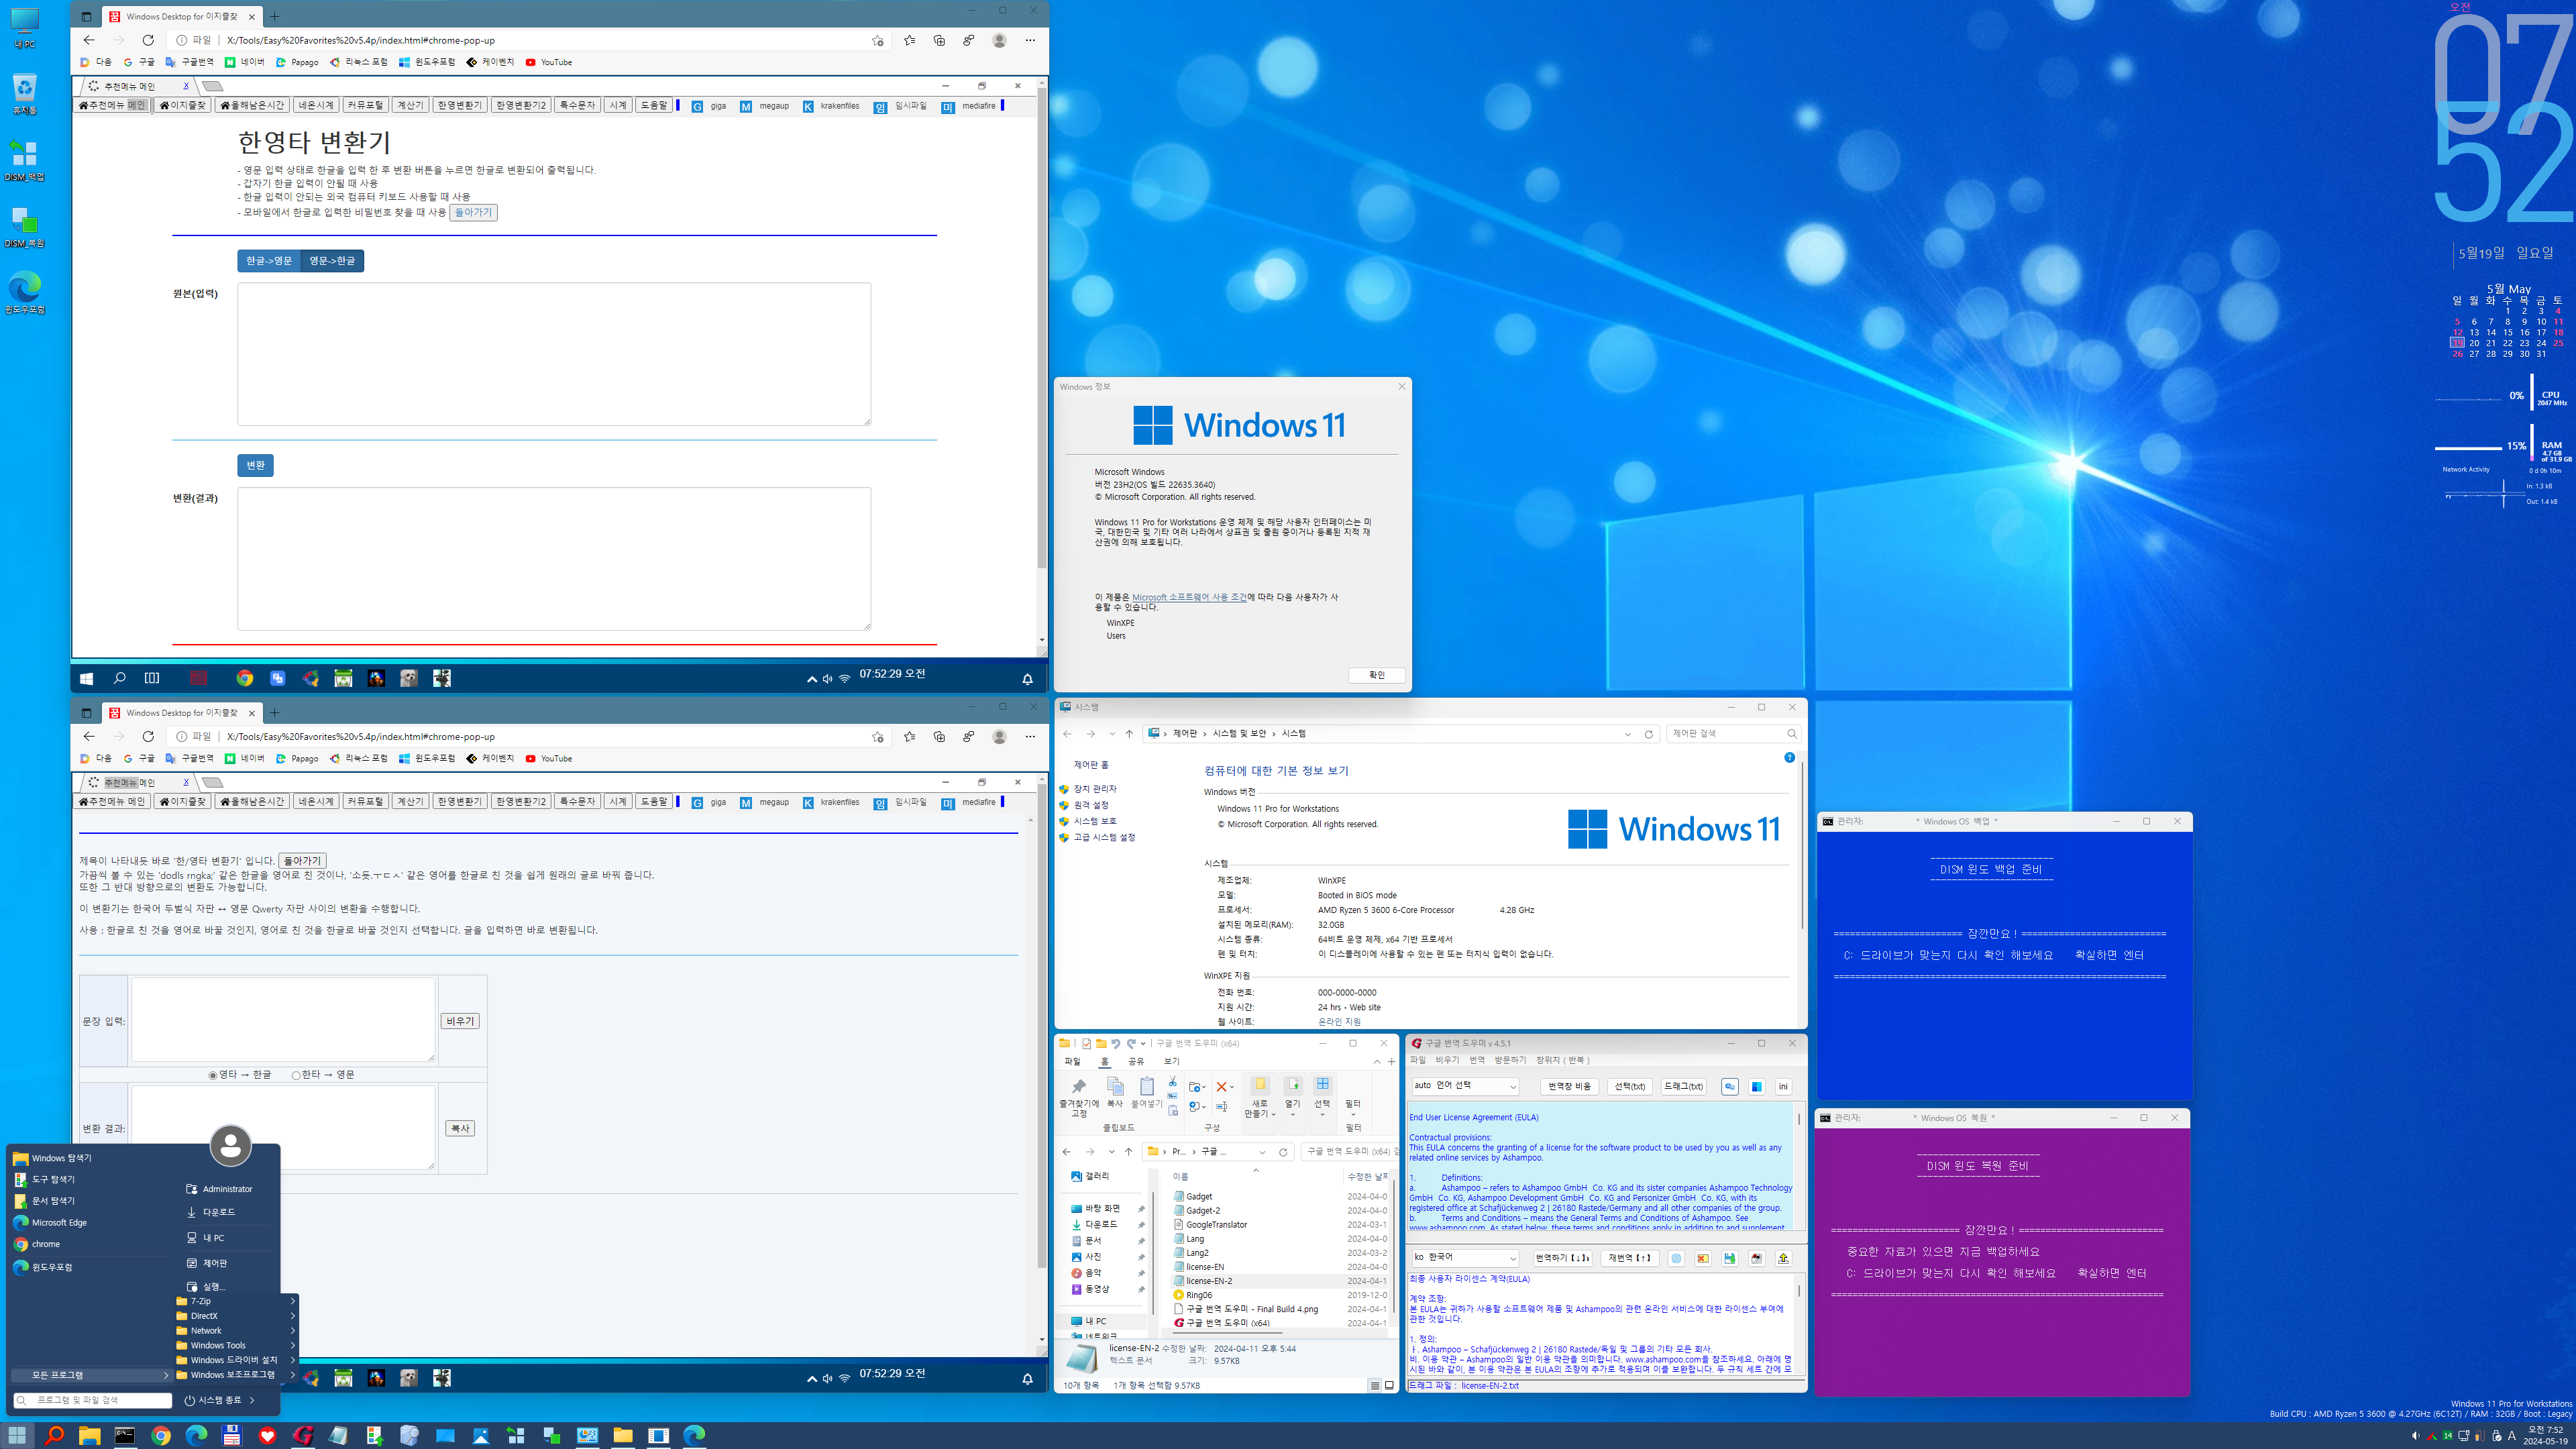Click the copy (복사) icon in Explorer ribbon

click(1115, 1091)
